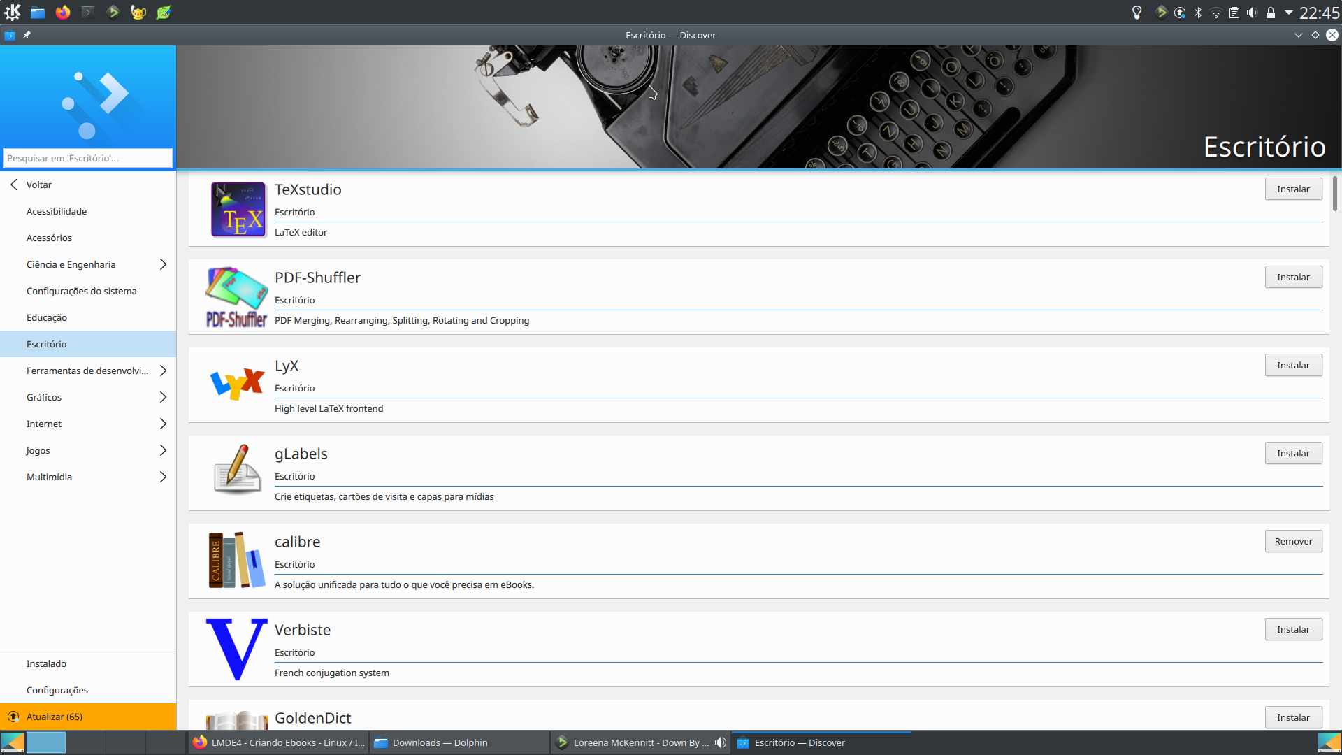Open the Wi-Fi network tray icon
Screen dimensions: 1342x755
click(1216, 13)
